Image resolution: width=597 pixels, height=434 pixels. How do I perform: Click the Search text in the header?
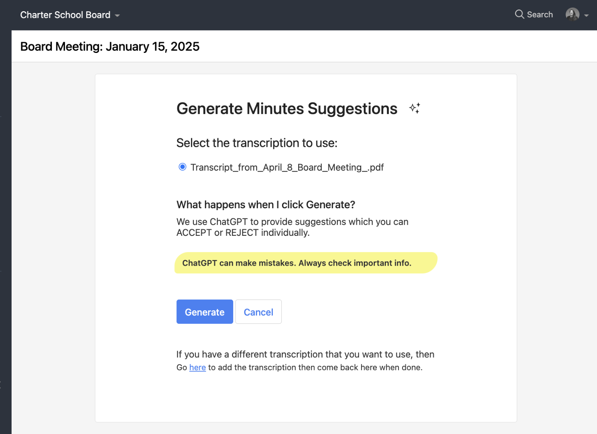[x=540, y=15]
